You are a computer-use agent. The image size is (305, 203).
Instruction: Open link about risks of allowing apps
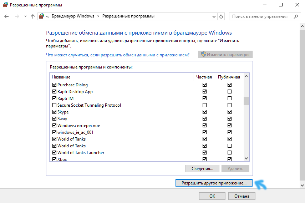click(x=118, y=55)
